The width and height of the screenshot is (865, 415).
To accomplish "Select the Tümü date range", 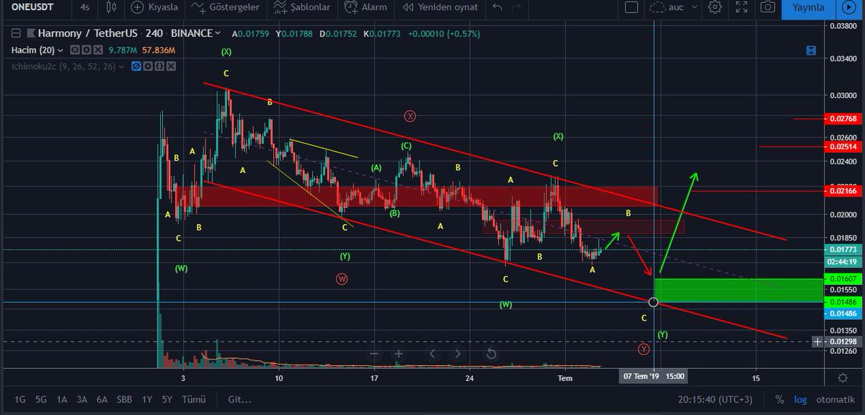I will (193, 398).
